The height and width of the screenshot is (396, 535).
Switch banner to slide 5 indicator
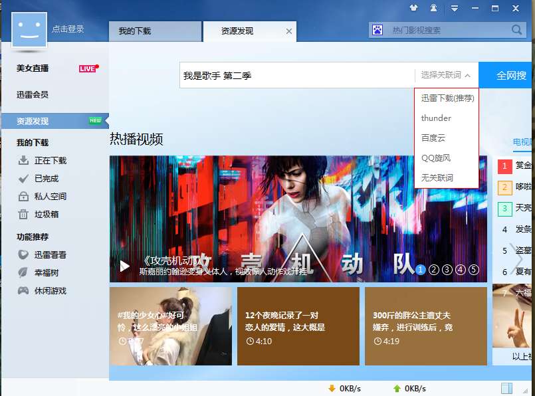click(474, 270)
